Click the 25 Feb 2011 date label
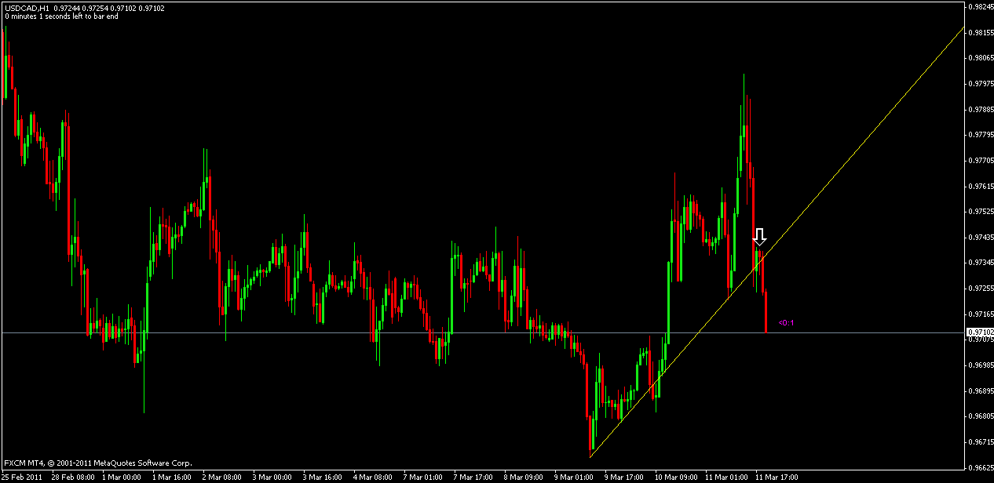This screenshot has height=483, width=994. (x=22, y=477)
